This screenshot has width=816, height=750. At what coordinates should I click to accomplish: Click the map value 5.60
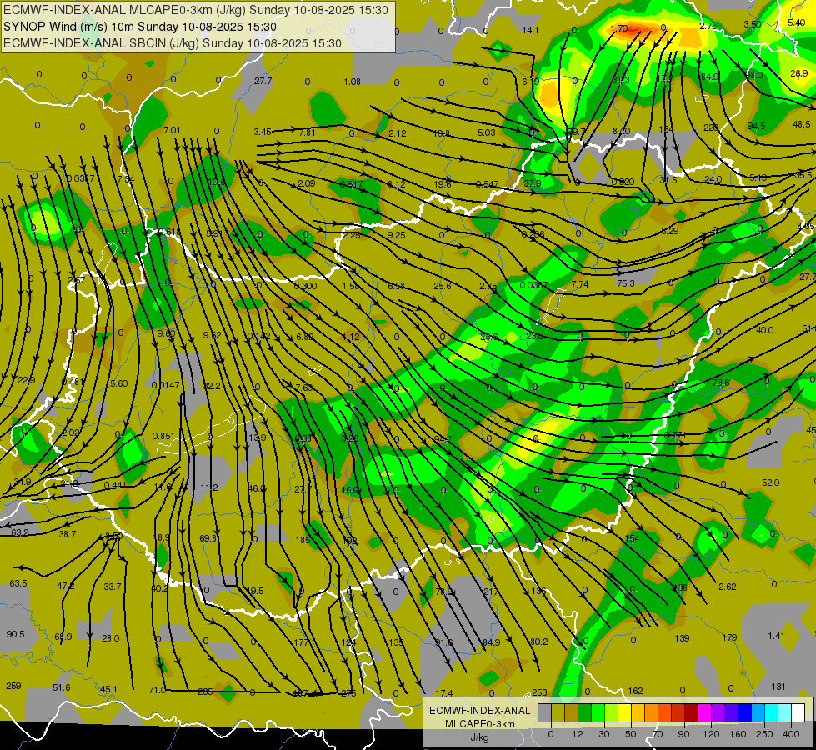click(x=118, y=383)
